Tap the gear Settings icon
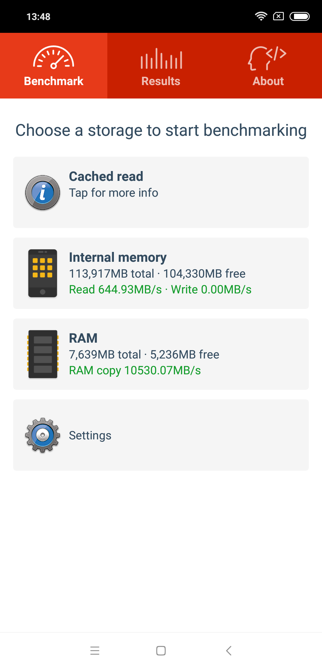322x671 pixels. pos(43,435)
